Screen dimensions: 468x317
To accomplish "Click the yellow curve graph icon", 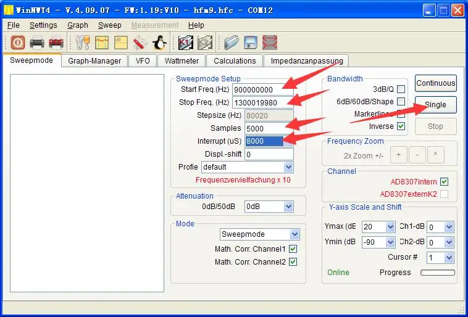I will (x=102, y=43).
